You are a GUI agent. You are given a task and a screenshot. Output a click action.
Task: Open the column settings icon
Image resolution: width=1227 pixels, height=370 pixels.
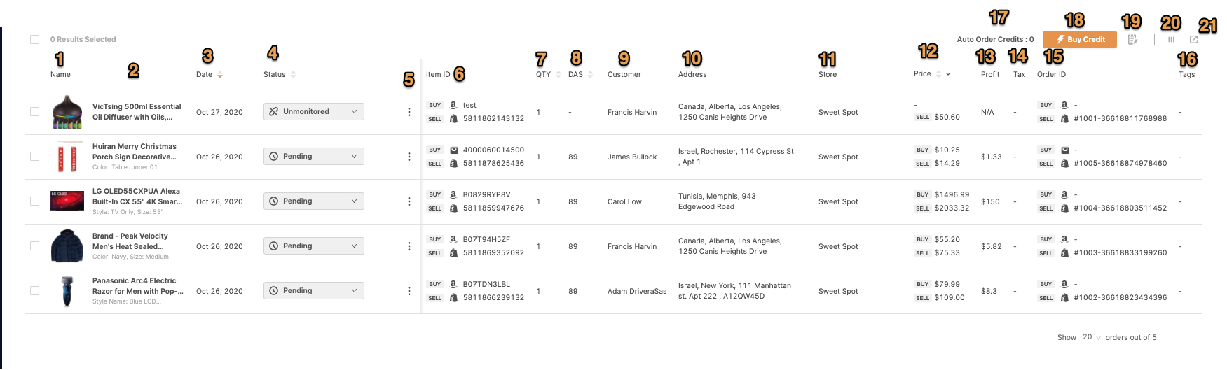pyautogui.click(x=1171, y=39)
